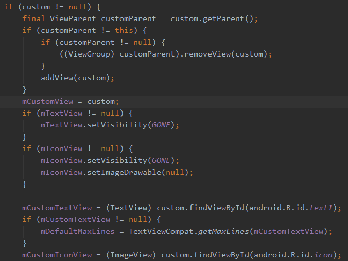Click the '(TextView)' cast type
The image size is (348, 261).
(129, 208)
